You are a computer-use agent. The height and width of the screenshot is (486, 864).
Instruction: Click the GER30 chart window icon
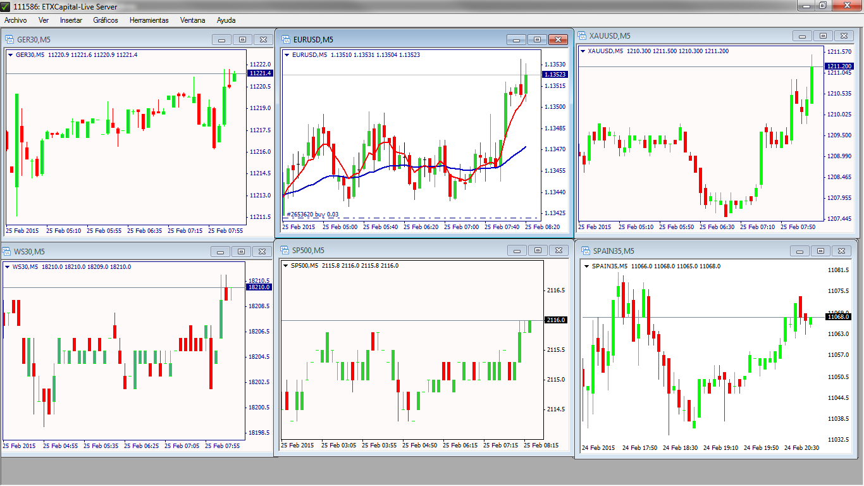9,39
